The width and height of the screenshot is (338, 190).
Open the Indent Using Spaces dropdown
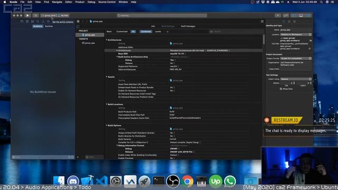[296, 79]
